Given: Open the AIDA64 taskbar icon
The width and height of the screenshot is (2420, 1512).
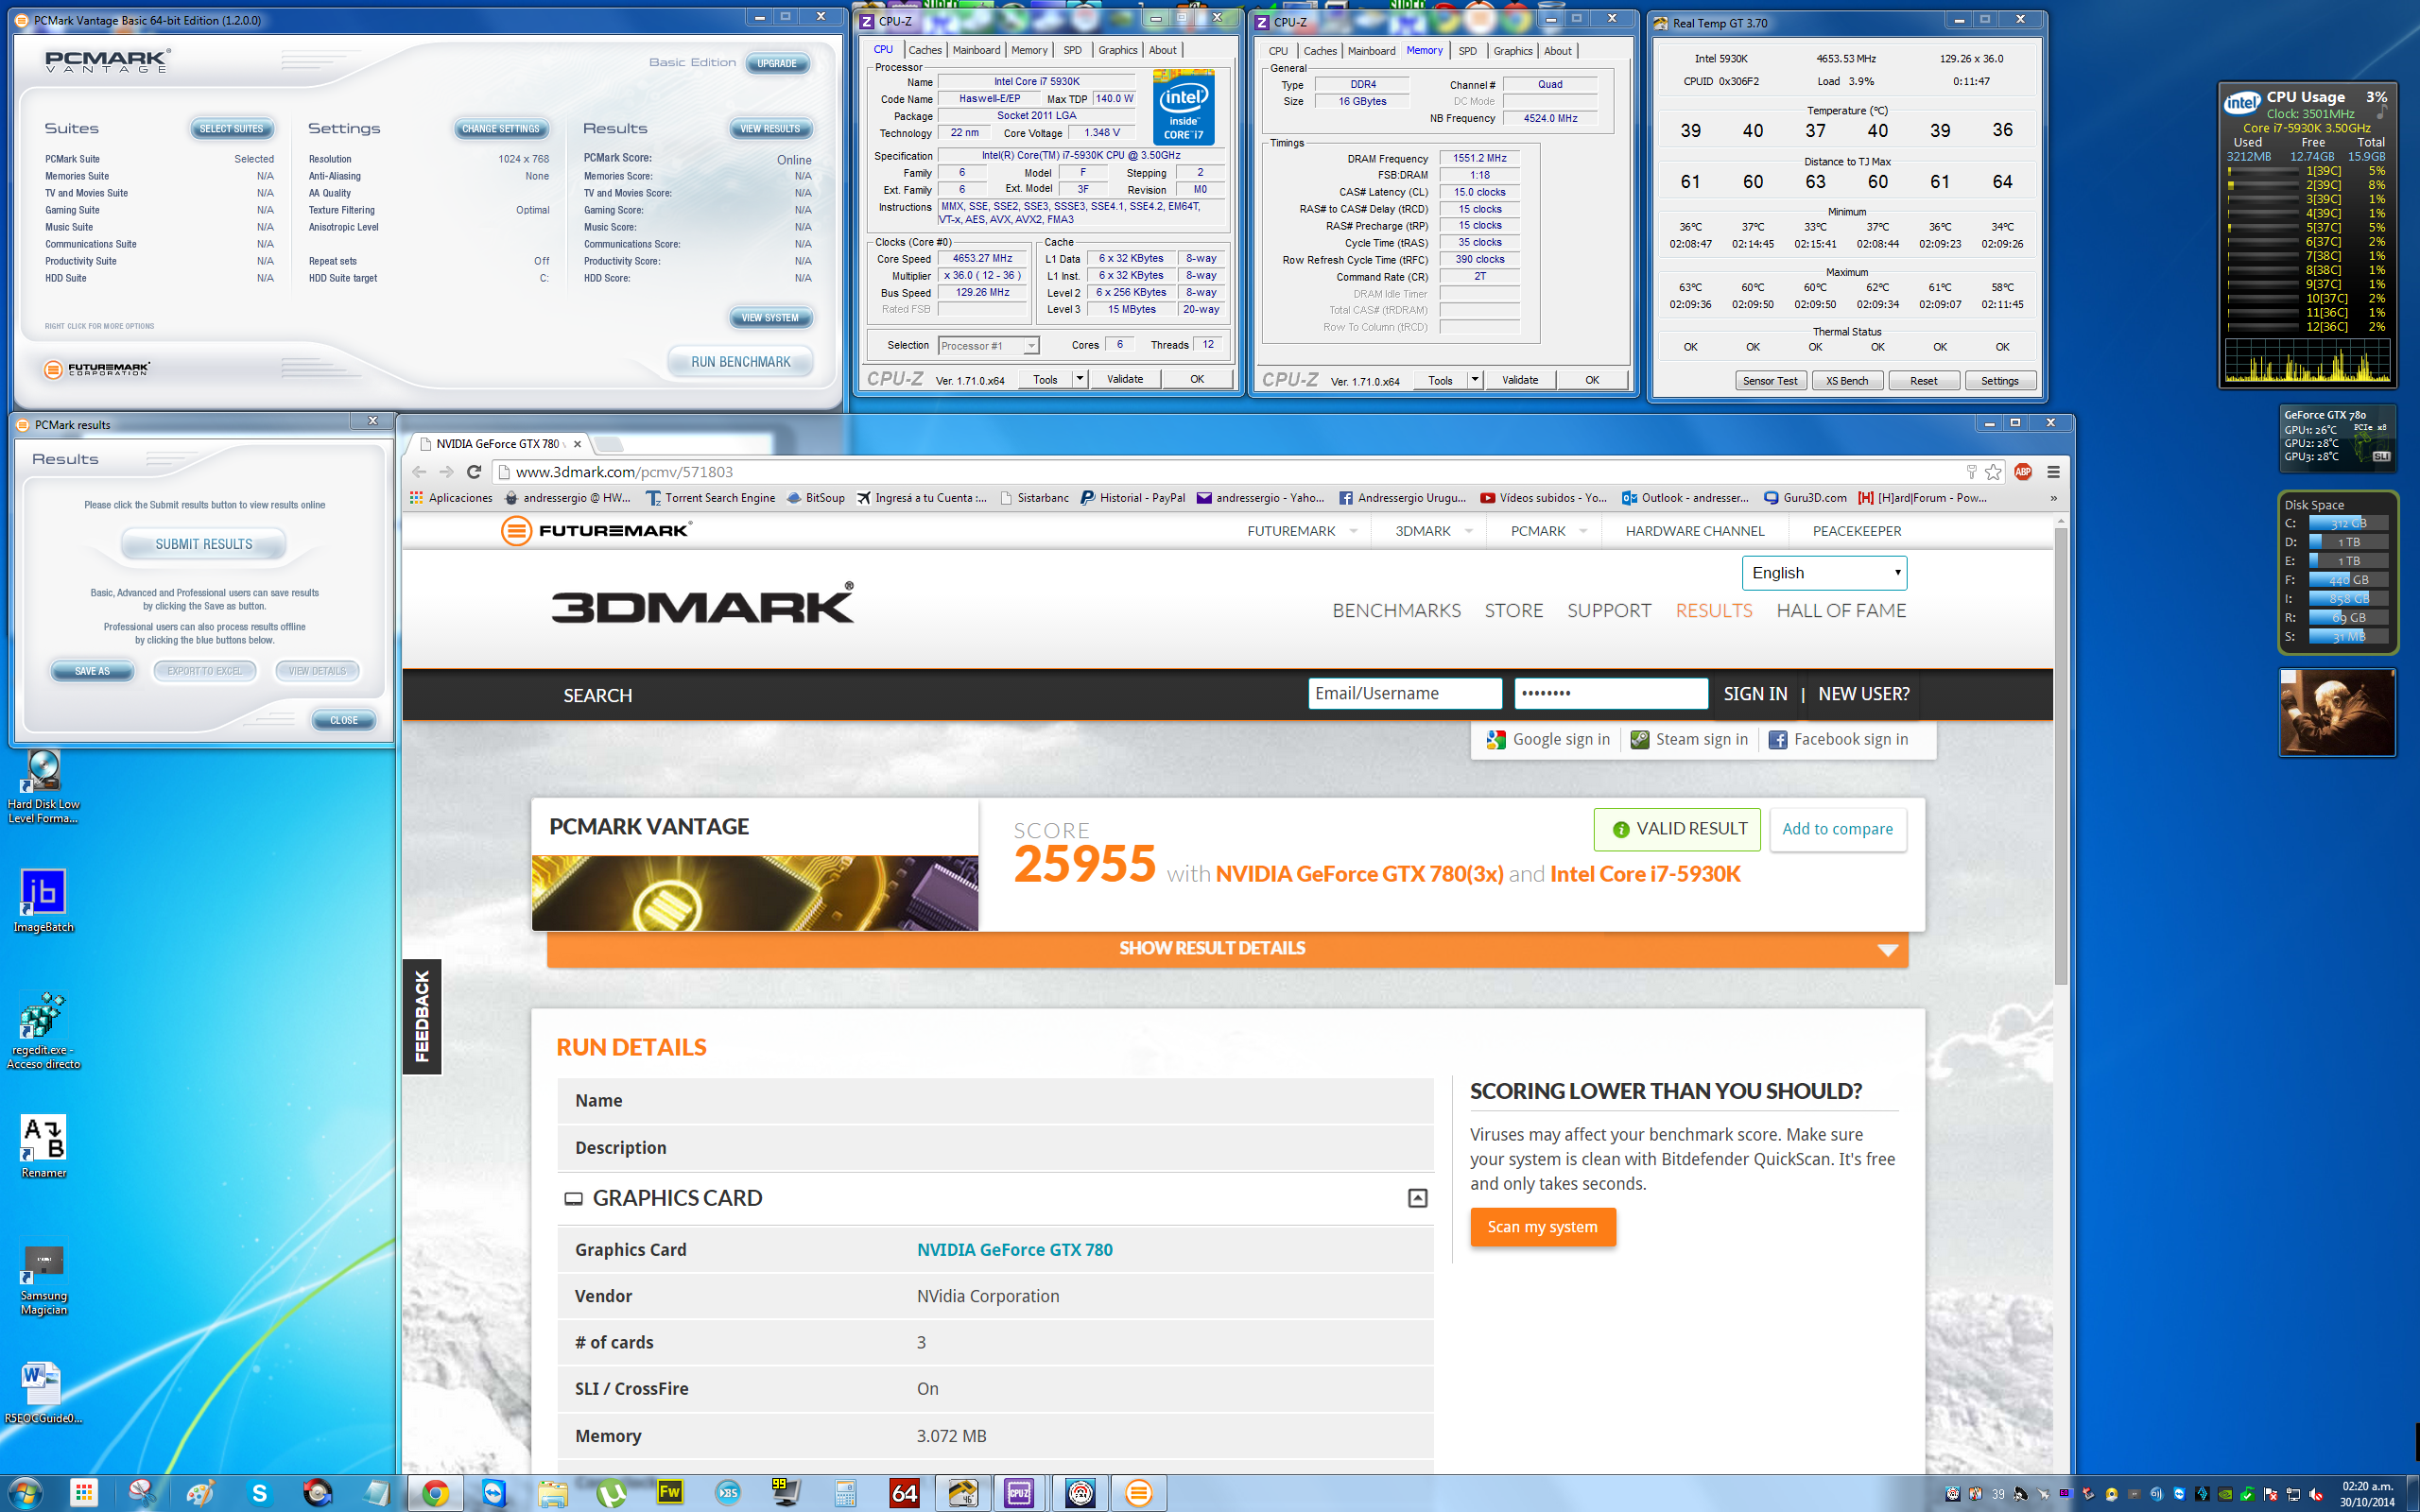Looking at the screenshot, I should [904, 1493].
